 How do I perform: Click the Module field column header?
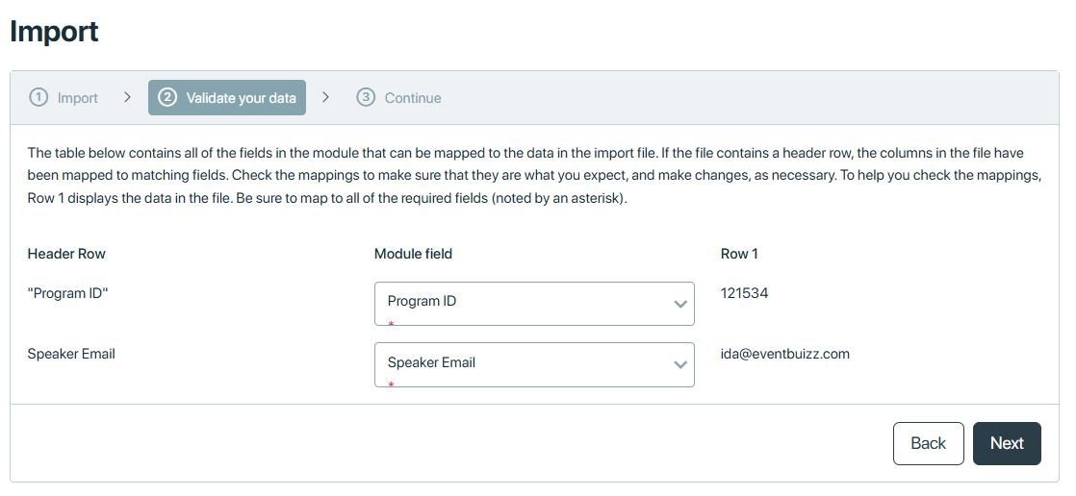click(x=413, y=254)
